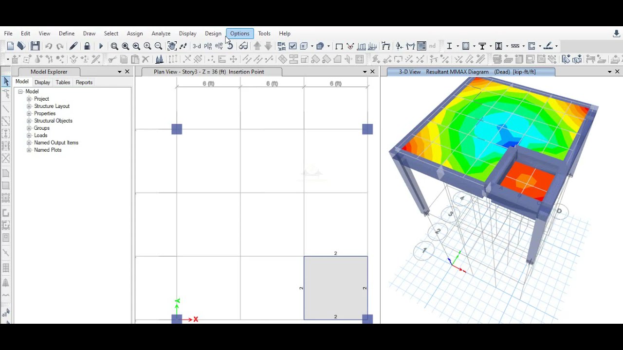Collapse the root Model tree node
This screenshot has height=350, width=623.
pos(20,92)
